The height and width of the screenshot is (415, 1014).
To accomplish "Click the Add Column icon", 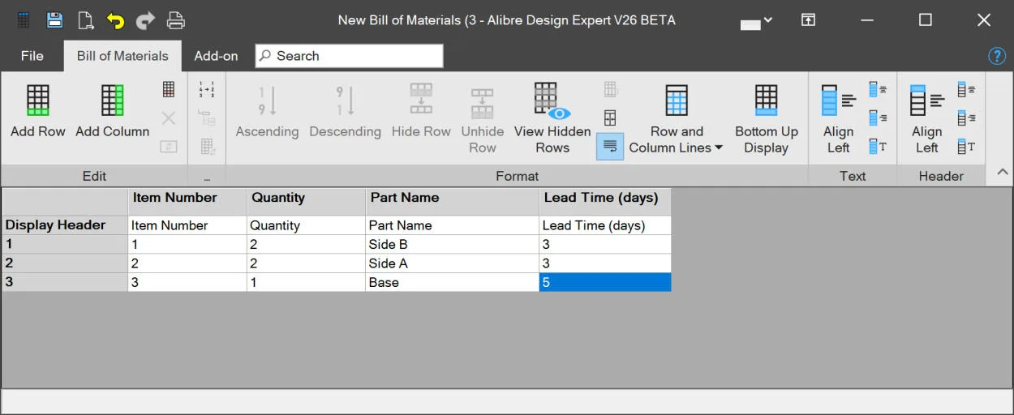I will tap(113, 101).
